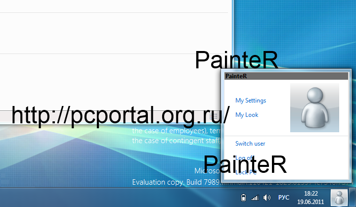The width and height of the screenshot is (356, 207).
Task: Click the user tile icon in taskbar
Action: click(339, 198)
